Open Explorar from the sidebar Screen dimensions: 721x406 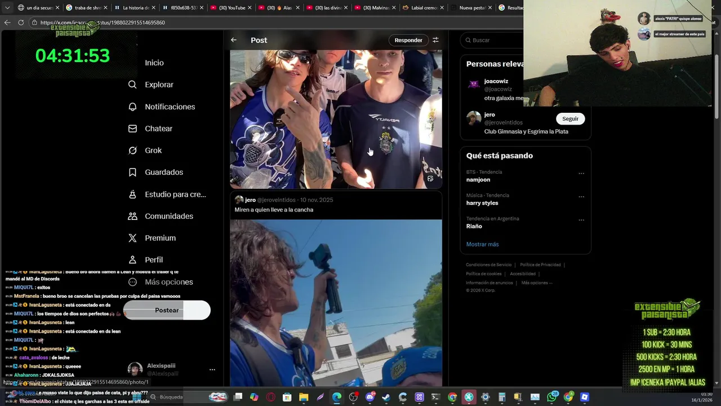(151, 85)
